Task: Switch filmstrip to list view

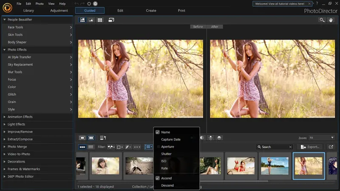Action: point(91,147)
